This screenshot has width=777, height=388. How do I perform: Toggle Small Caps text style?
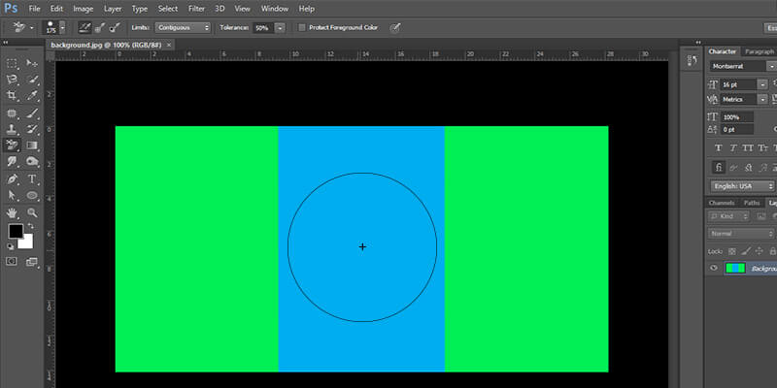tap(763, 148)
